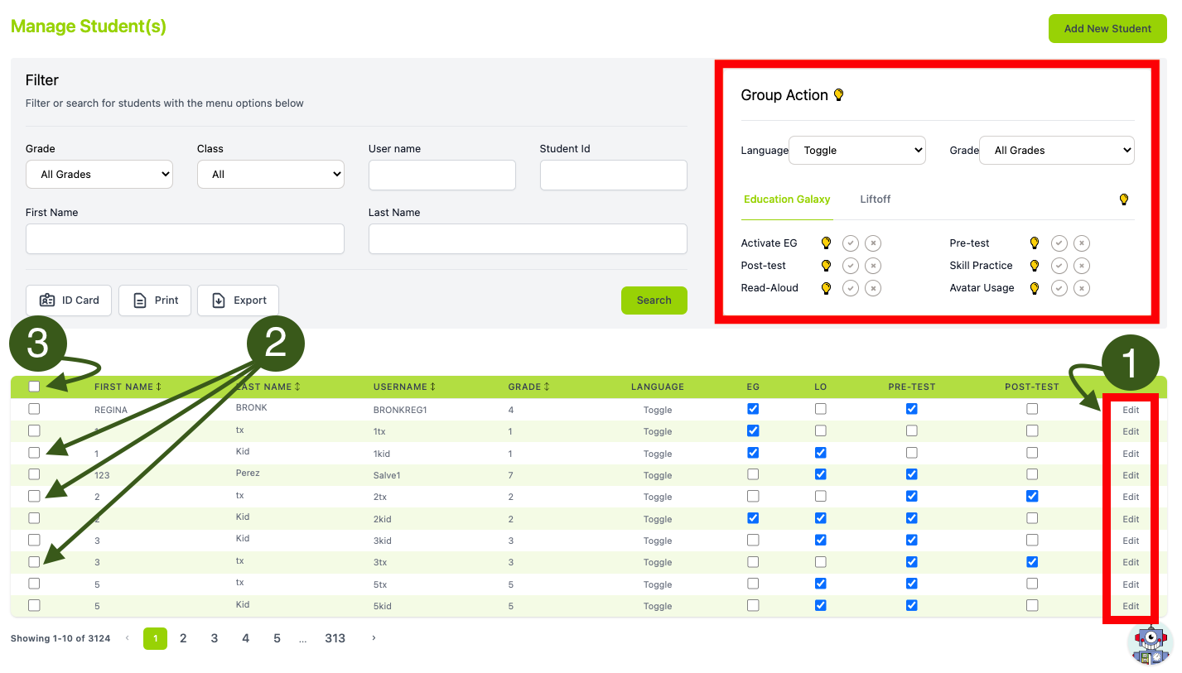Click the Last Name filter field

pos(528,238)
